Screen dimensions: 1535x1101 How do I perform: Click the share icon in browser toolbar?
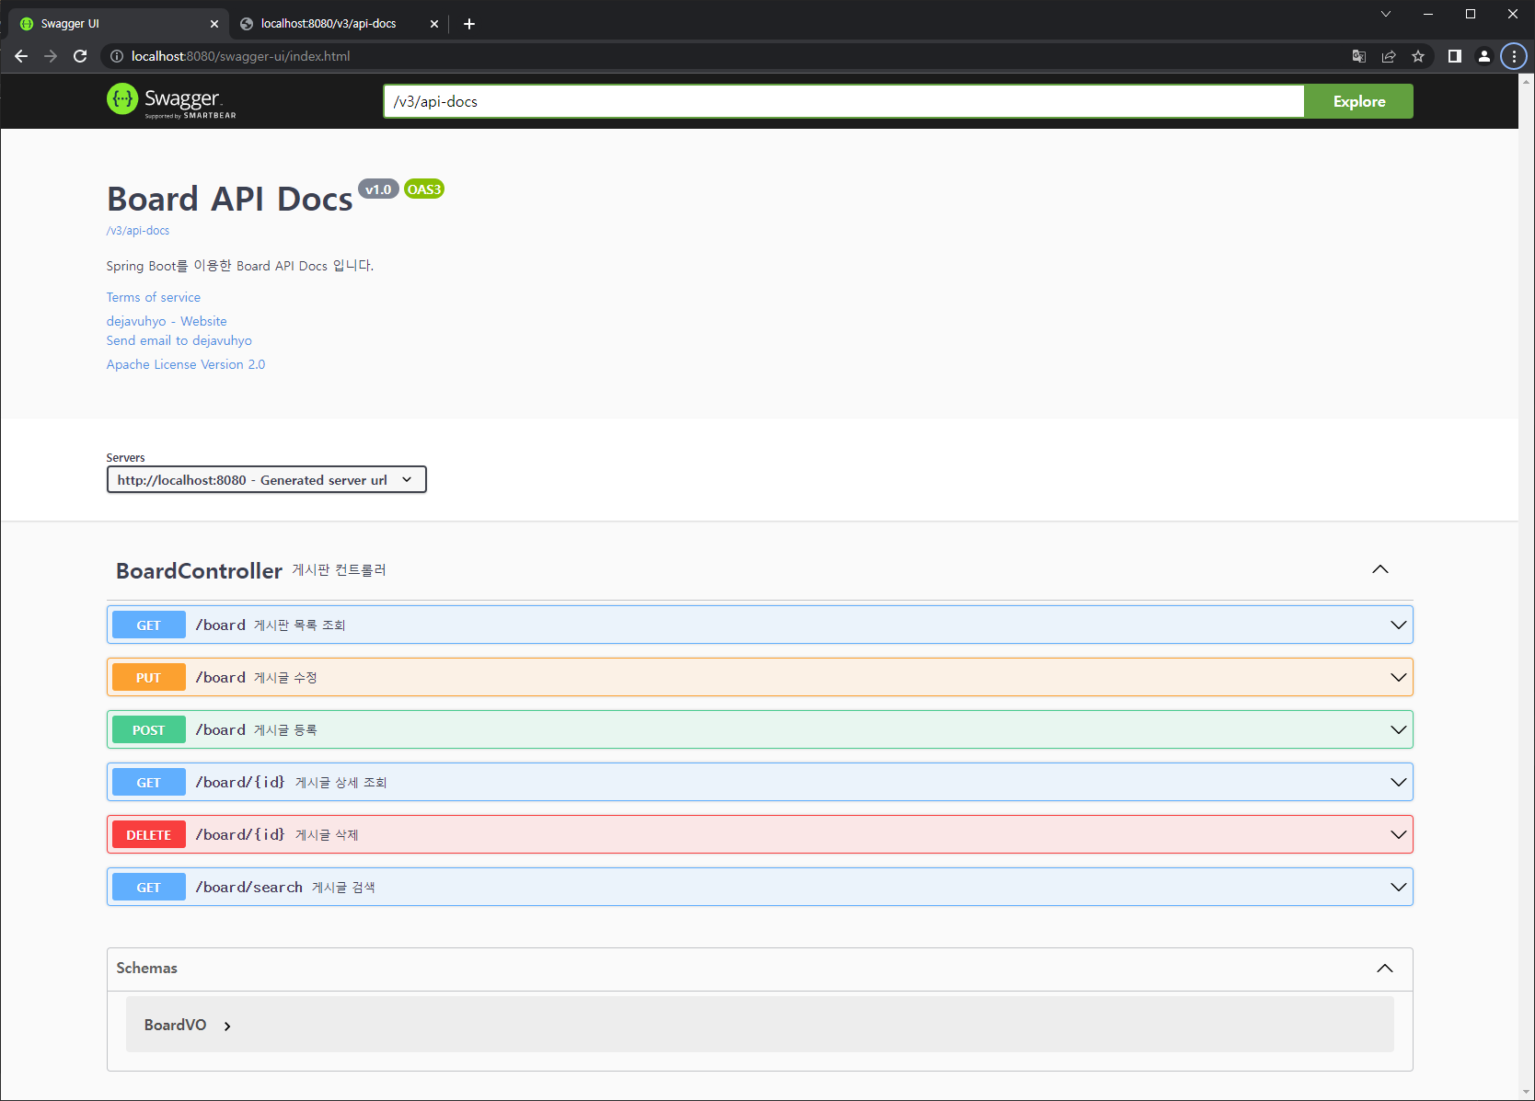click(x=1389, y=56)
